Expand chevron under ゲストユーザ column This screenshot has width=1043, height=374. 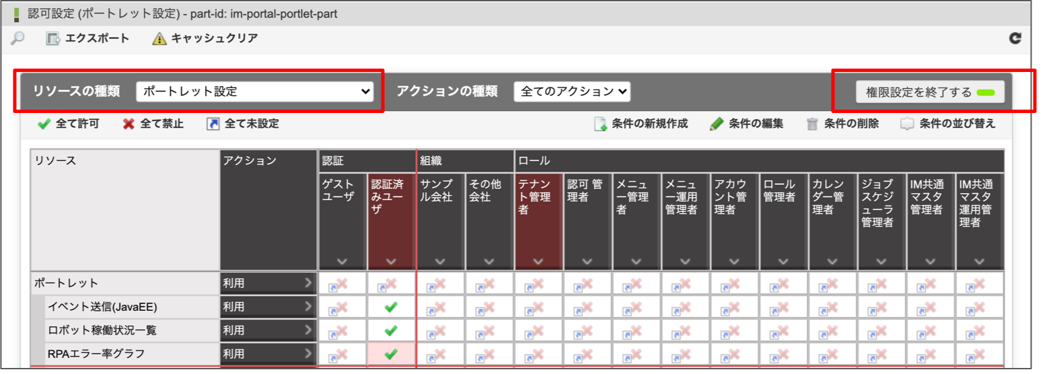342,262
